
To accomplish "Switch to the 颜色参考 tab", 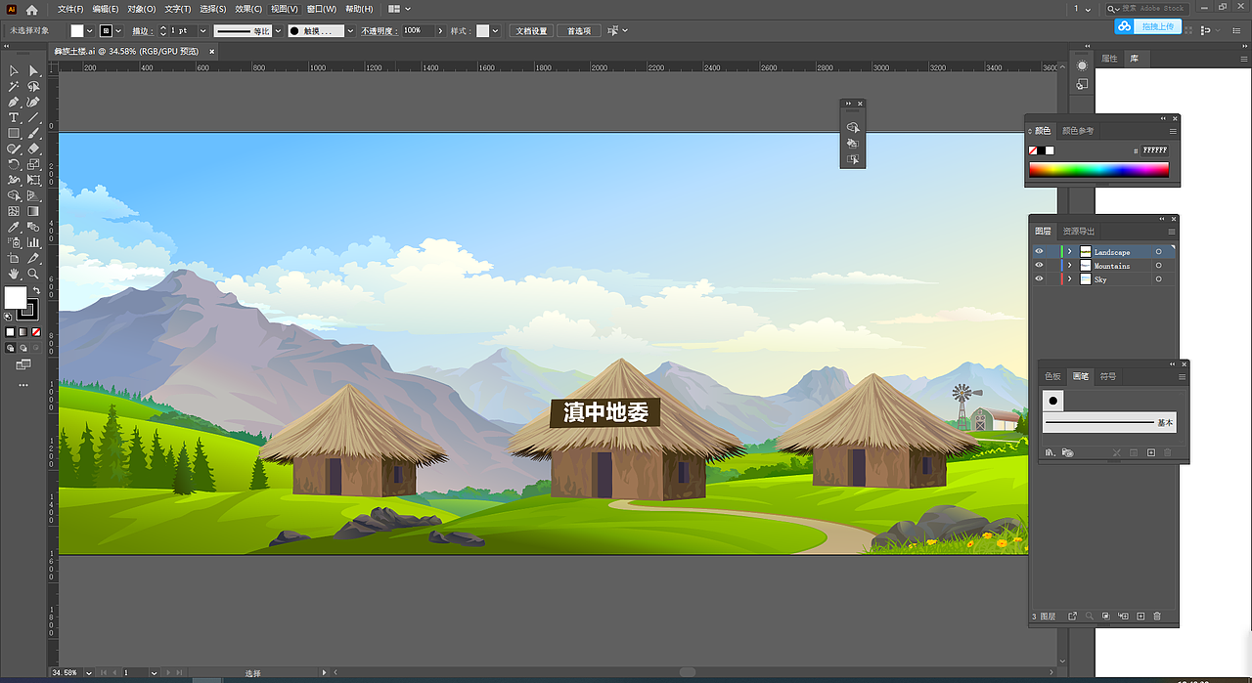I will point(1078,131).
